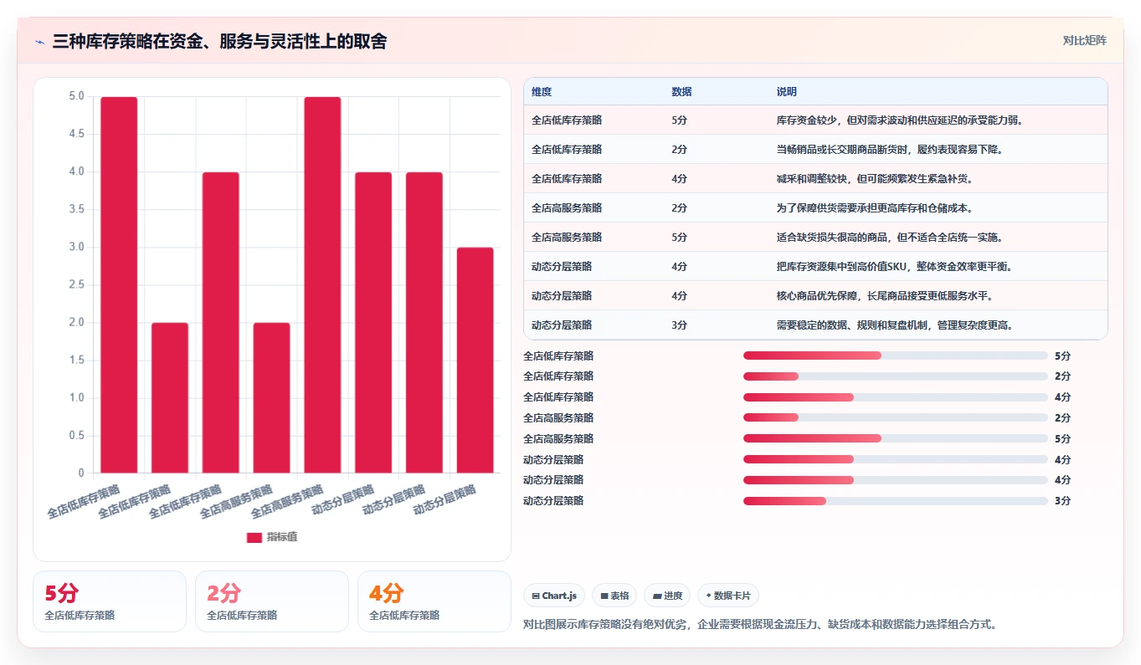The height and width of the screenshot is (665, 1141).
Task: Click the orange 4分 data card
Action: (434, 601)
